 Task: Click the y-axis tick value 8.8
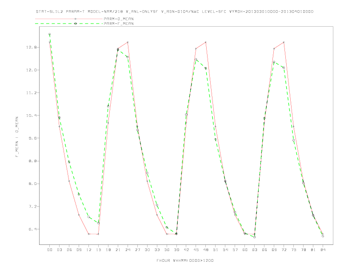click(x=32, y=161)
